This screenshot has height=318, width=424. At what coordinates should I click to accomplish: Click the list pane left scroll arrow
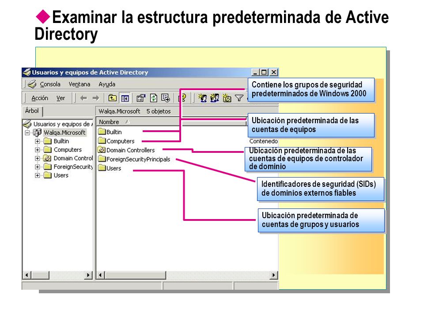tap(100, 275)
